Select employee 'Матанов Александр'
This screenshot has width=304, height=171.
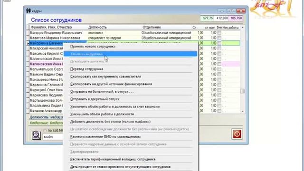(x=46, y=111)
